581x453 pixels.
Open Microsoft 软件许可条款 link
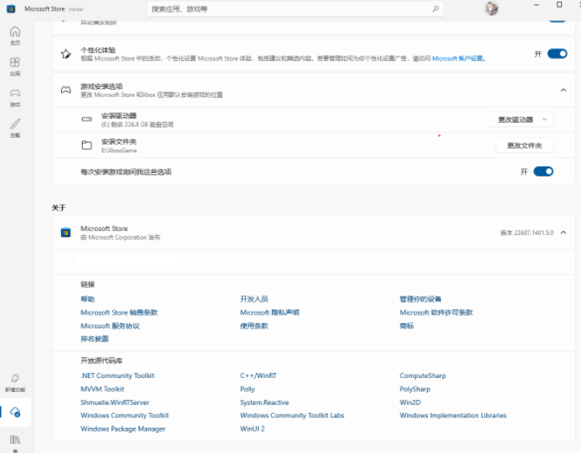click(436, 313)
